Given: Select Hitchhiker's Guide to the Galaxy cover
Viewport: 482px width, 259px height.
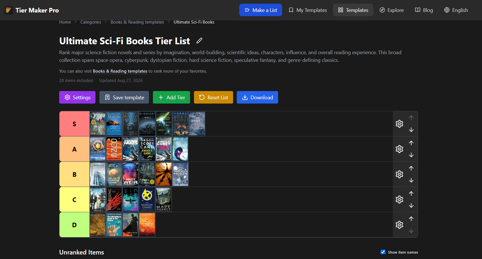Looking at the screenshot, I should point(114,225).
